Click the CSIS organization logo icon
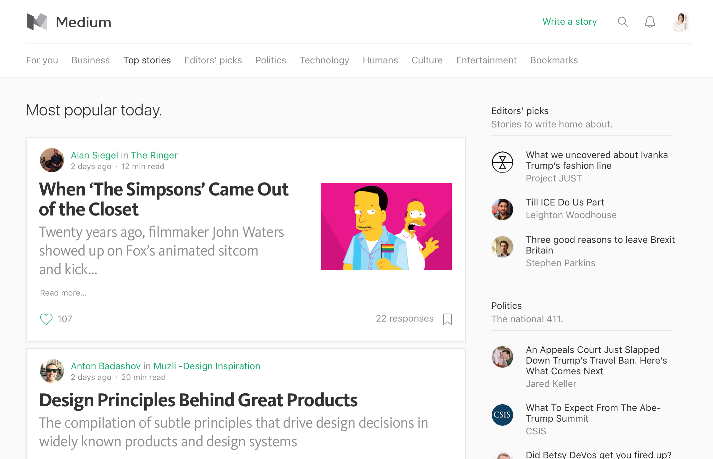This screenshot has height=459, width=713. [502, 415]
